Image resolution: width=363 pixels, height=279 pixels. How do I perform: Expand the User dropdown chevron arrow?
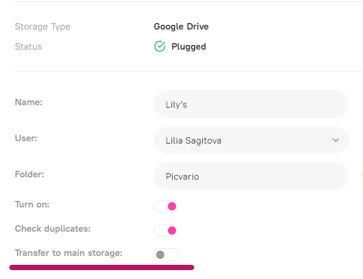coord(336,140)
